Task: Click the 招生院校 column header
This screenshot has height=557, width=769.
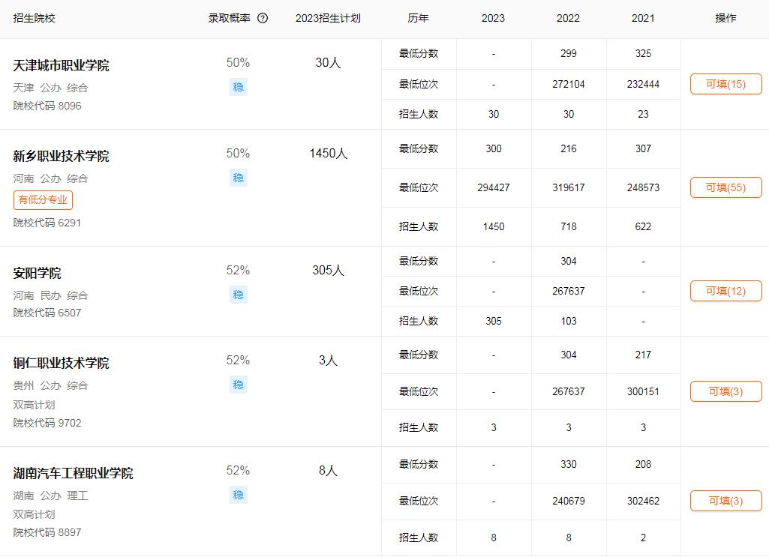Action: 34,18
